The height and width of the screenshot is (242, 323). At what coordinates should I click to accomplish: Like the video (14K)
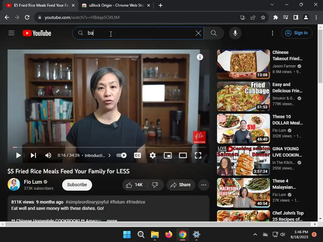134,185
